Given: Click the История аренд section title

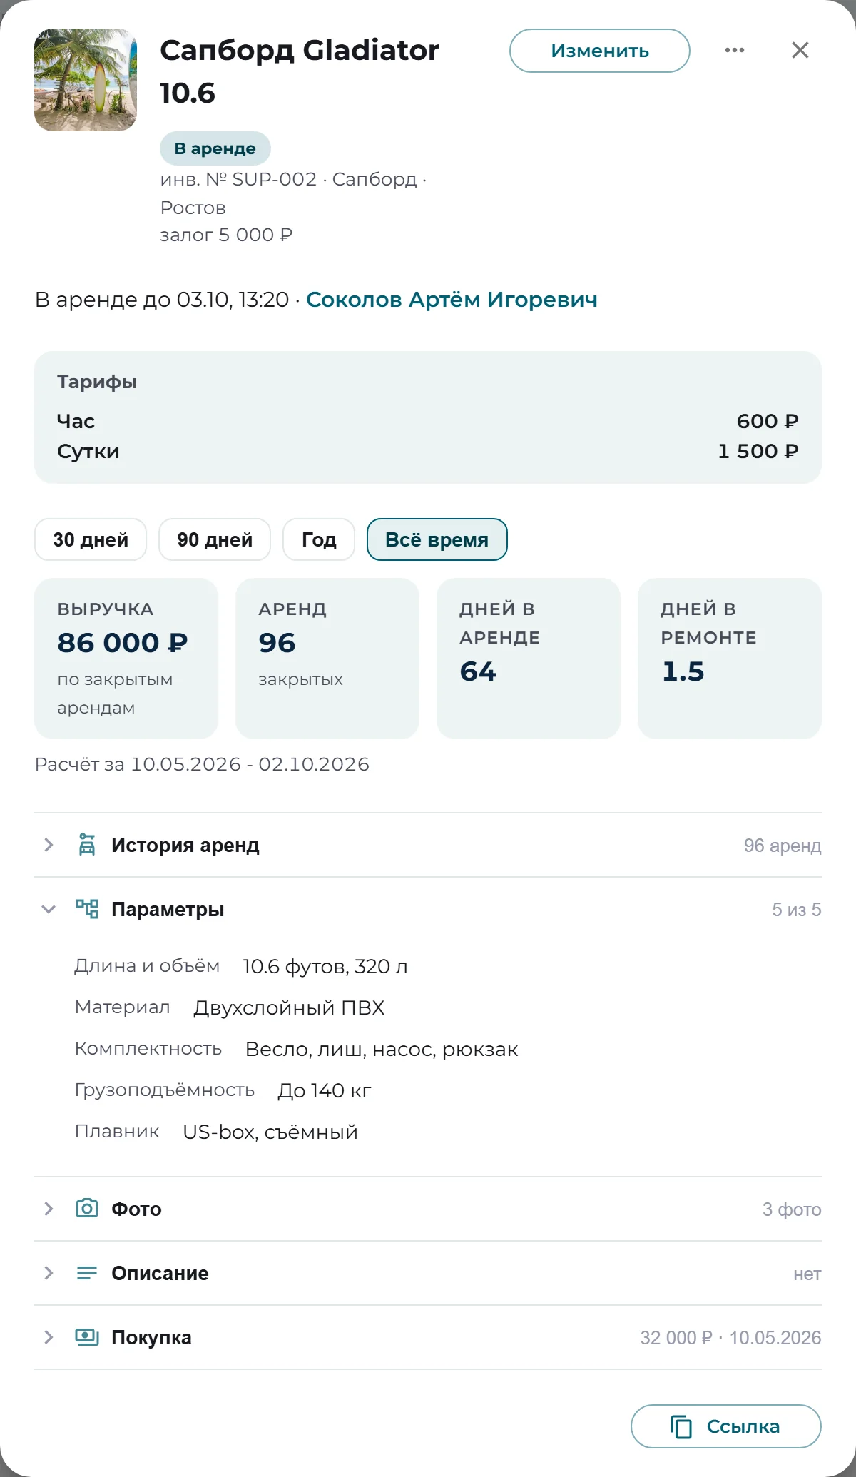Looking at the screenshot, I should 185,845.
